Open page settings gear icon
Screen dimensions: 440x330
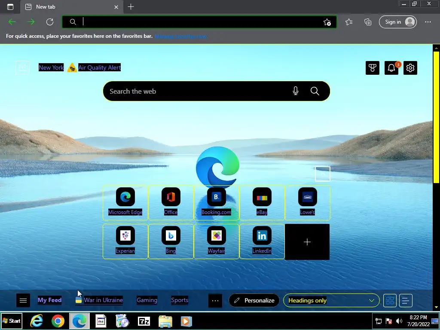tap(410, 68)
